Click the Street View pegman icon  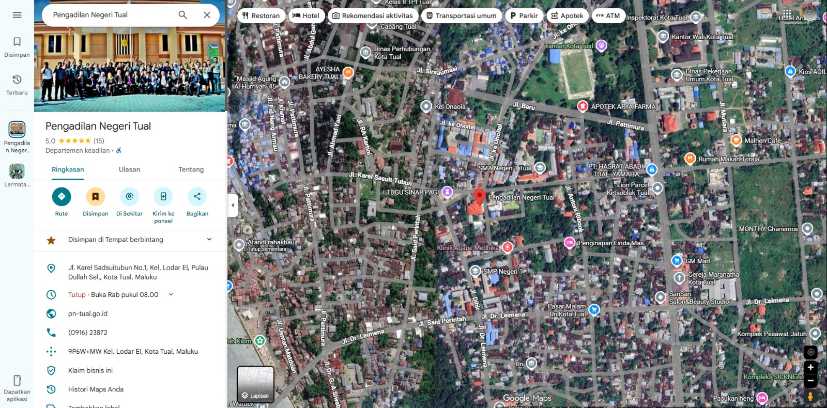pyautogui.click(x=810, y=396)
